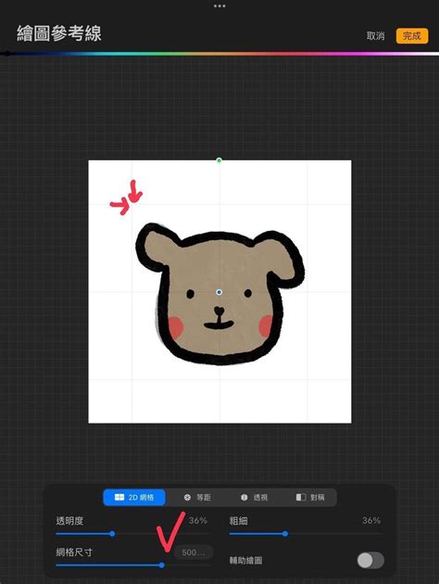Click the 取消 cancel button
The image size is (439, 584).
tap(376, 36)
